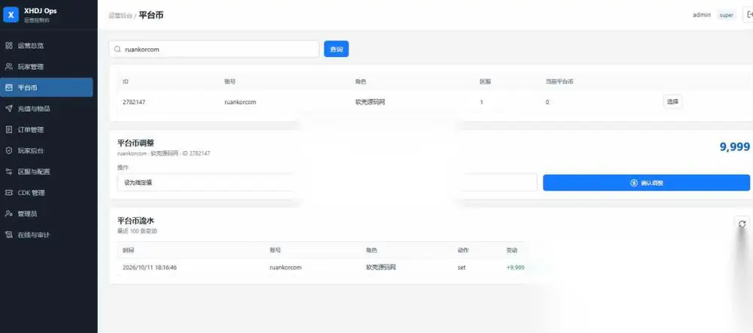Click the 区服 column header
Screen dimensions: 753x333
pos(485,81)
